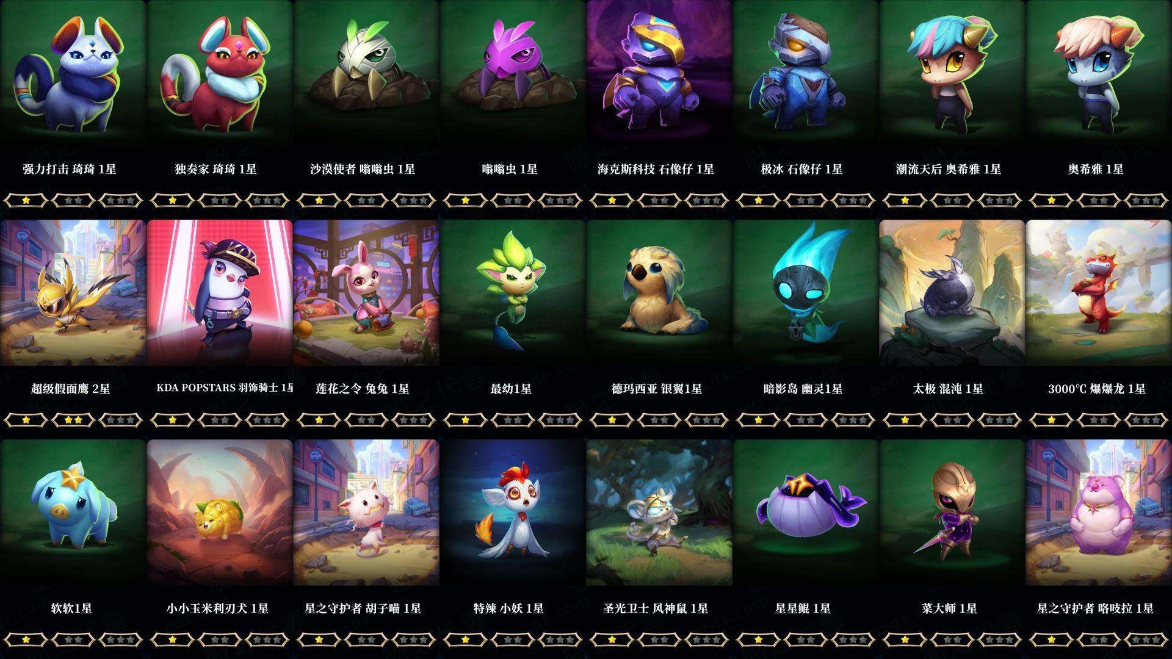
Task: Select the 星星鲲 purple whale portrait
Action: pyautogui.click(x=806, y=513)
